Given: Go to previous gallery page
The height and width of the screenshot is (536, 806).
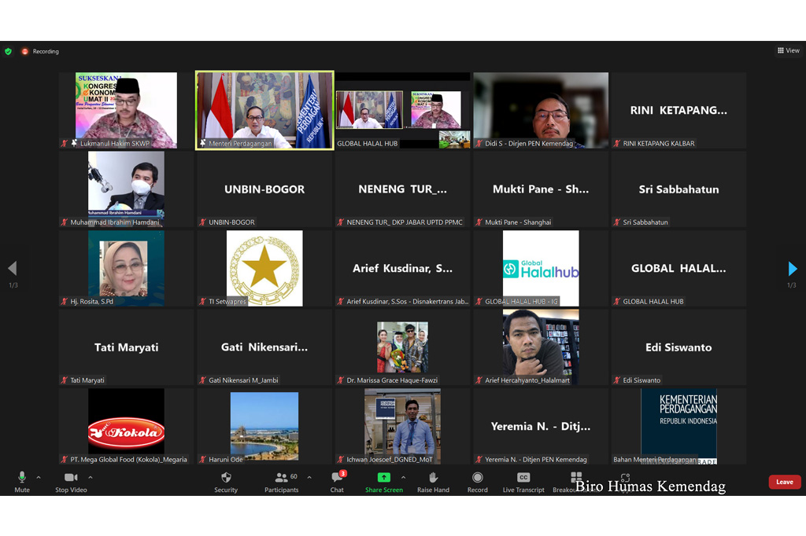Looking at the screenshot, I should coord(12,270).
